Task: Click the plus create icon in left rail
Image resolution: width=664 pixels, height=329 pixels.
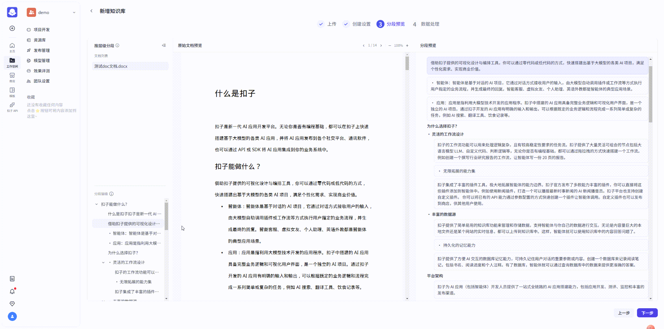Action: click(12, 28)
